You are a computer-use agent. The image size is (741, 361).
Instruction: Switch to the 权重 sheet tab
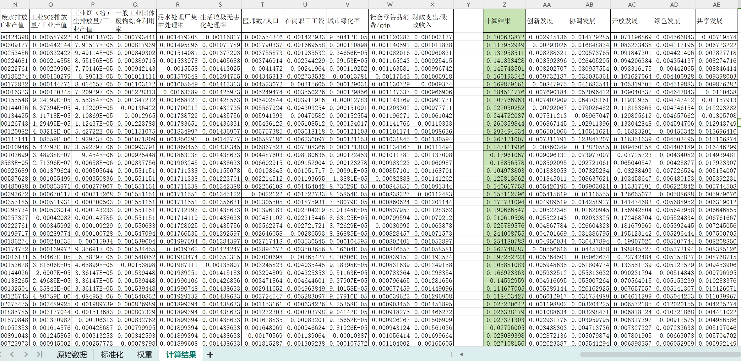tap(144, 355)
